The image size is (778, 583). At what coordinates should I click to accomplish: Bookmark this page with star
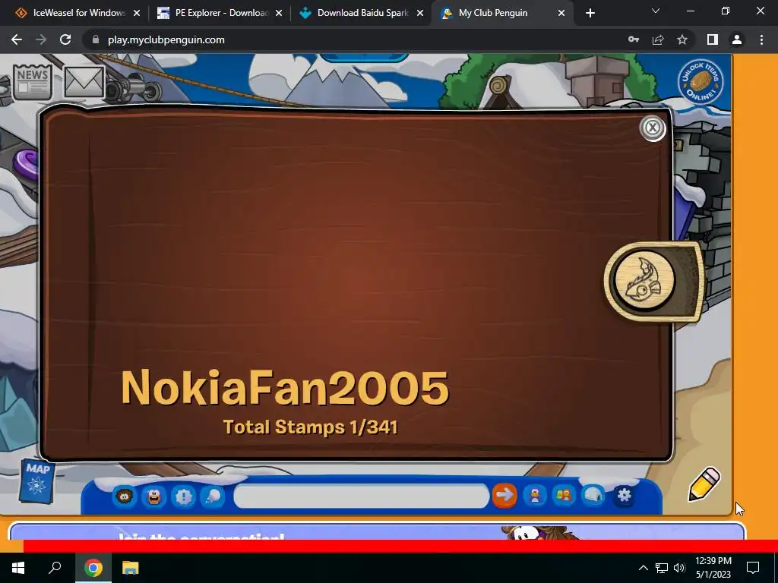coord(682,39)
